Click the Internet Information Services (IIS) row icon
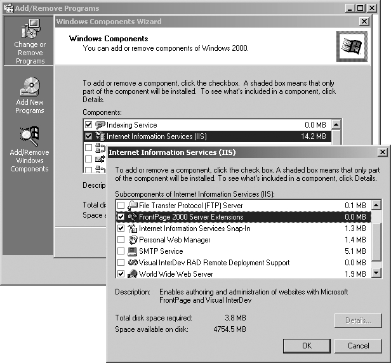The width and height of the screenshot is (391, 363). [100, 136]
